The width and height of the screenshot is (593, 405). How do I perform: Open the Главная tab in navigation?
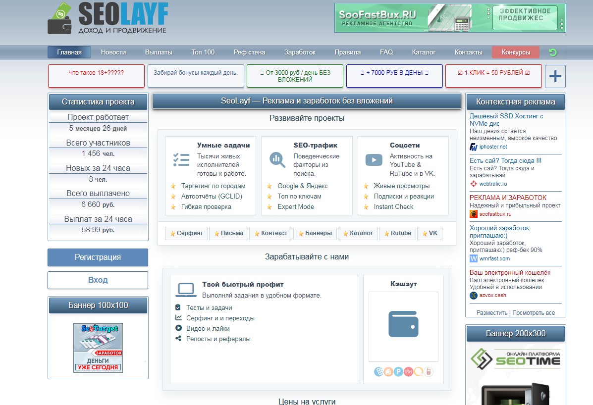69,52
